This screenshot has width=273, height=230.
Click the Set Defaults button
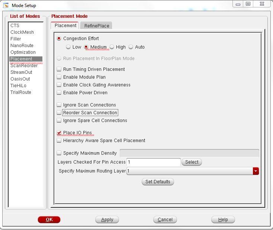pyautogui.click(x=158, y=182)
